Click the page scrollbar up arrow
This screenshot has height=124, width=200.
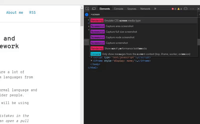coord(82,7)
